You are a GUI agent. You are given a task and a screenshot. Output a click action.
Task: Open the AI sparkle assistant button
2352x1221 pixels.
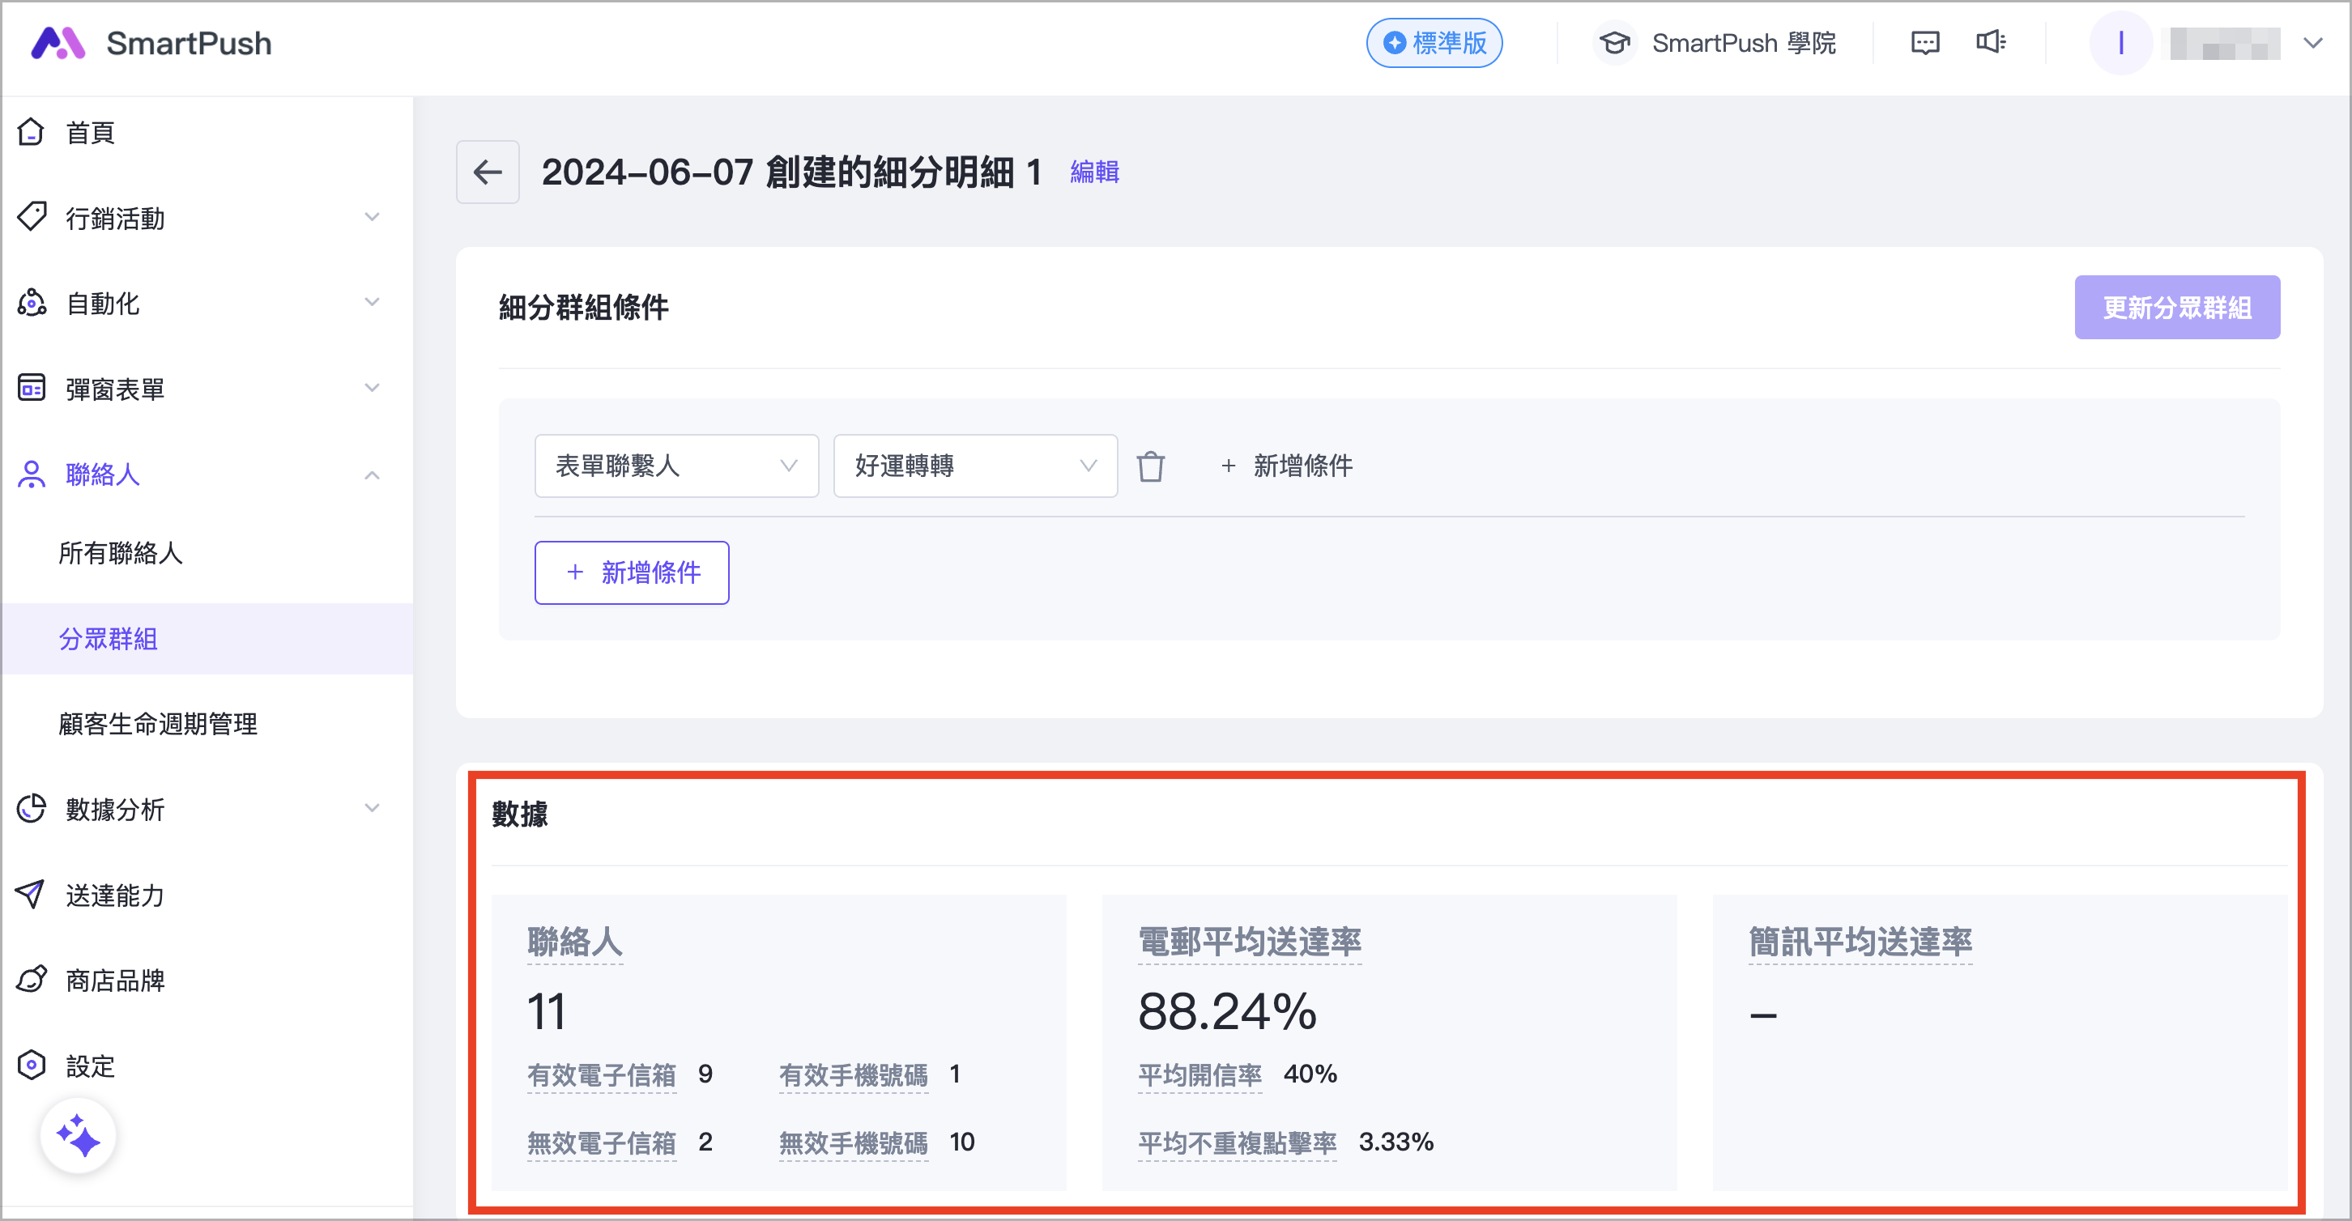(78, 1136)
